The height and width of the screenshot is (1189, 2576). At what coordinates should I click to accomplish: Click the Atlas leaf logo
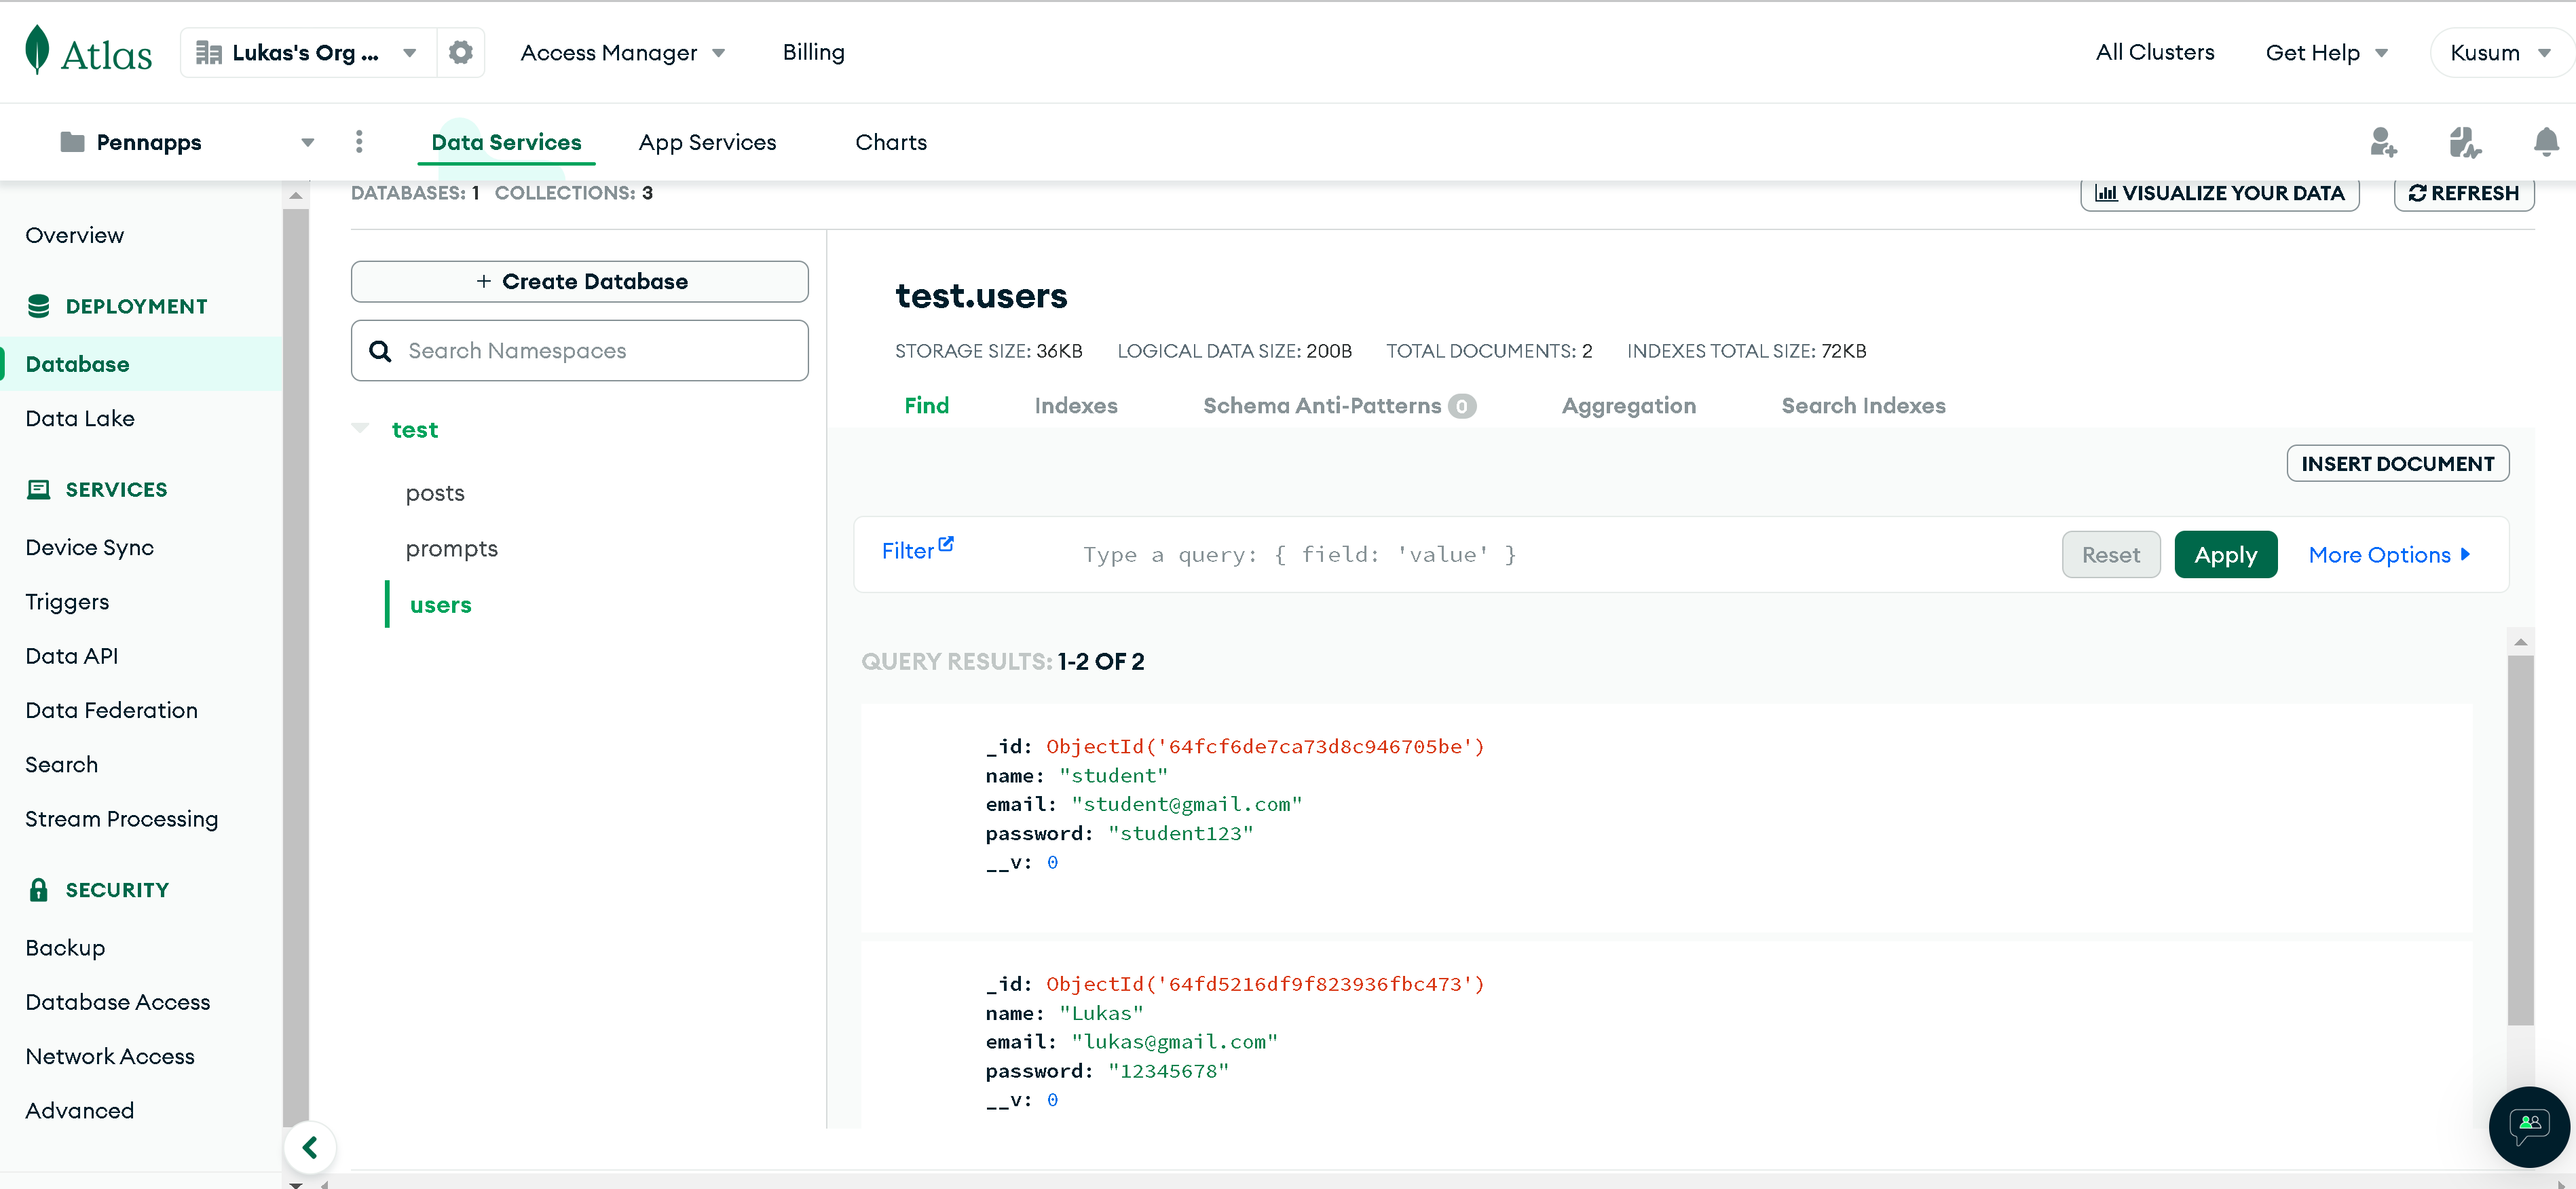[38, 51]
